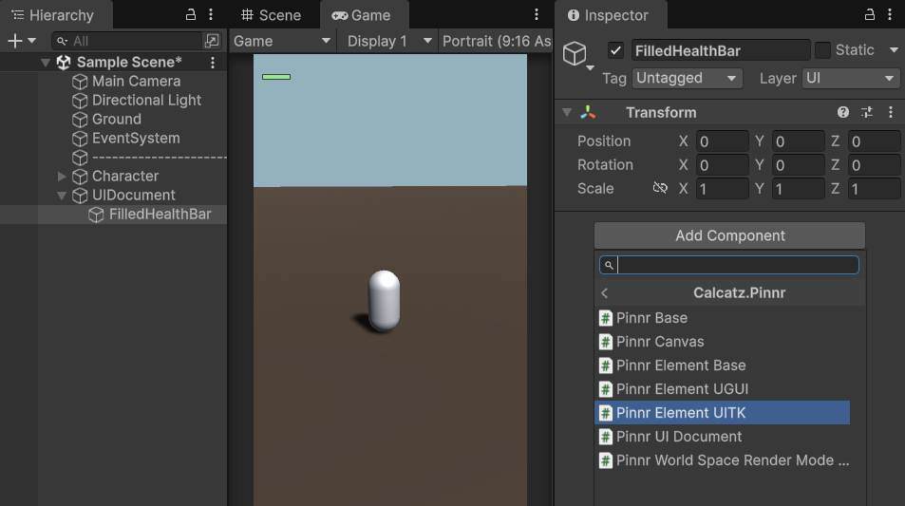Toggle the FilledHealthBar active checkbox
The image size is (905, 506).
(x=616, y=50)
